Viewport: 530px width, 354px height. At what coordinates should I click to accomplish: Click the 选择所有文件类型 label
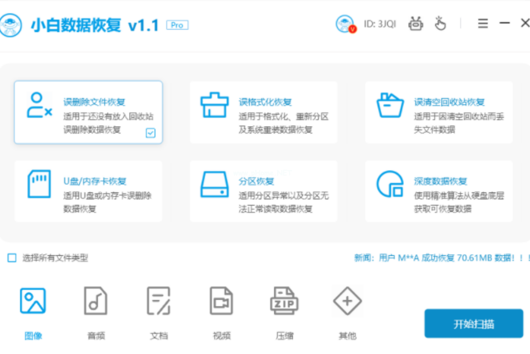55,258
